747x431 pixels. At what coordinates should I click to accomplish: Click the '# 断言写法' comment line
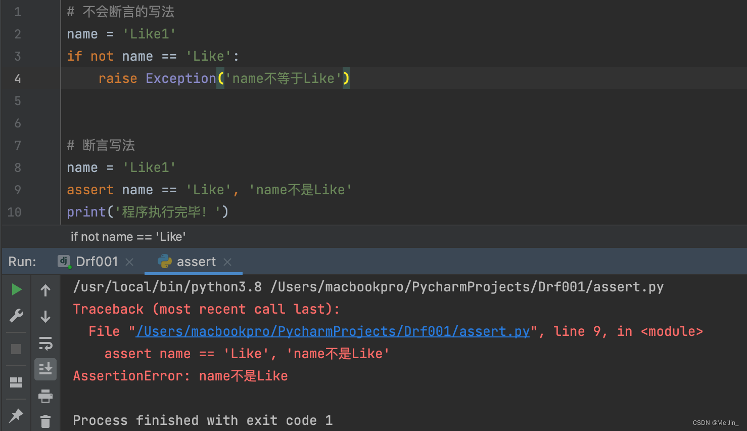[101, 145]
